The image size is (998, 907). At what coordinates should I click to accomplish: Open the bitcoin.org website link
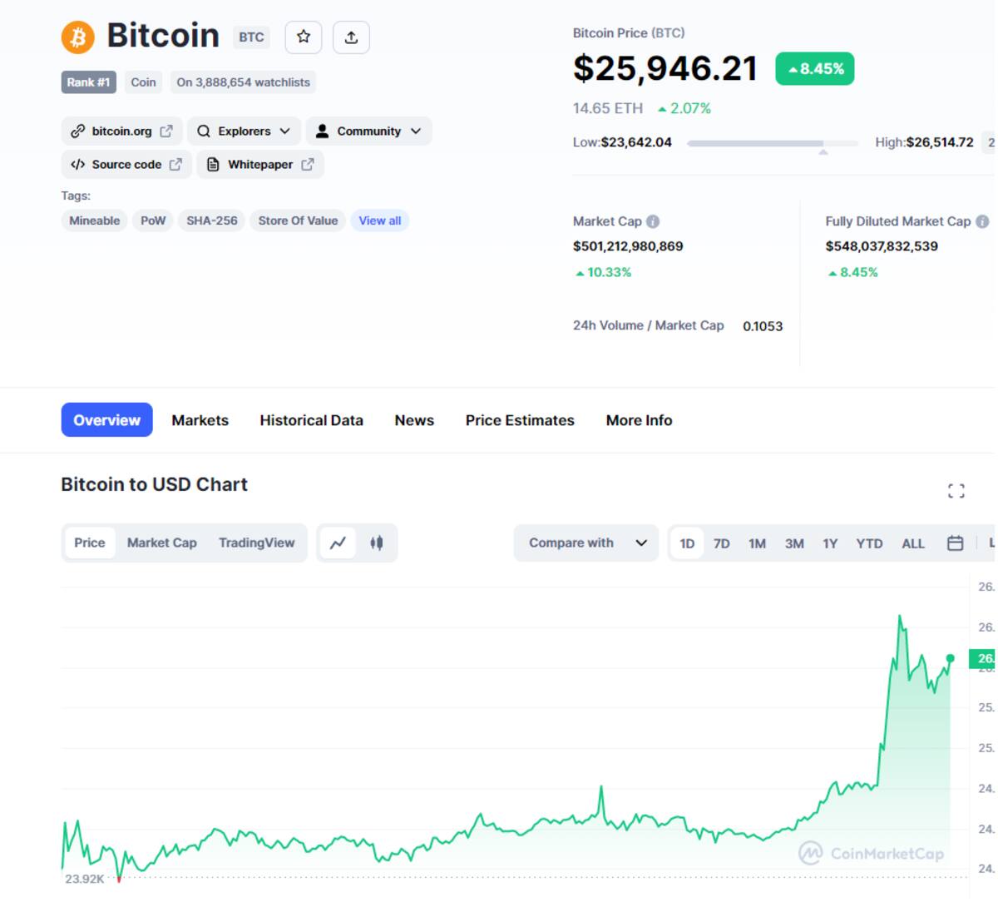coord(121,131)
